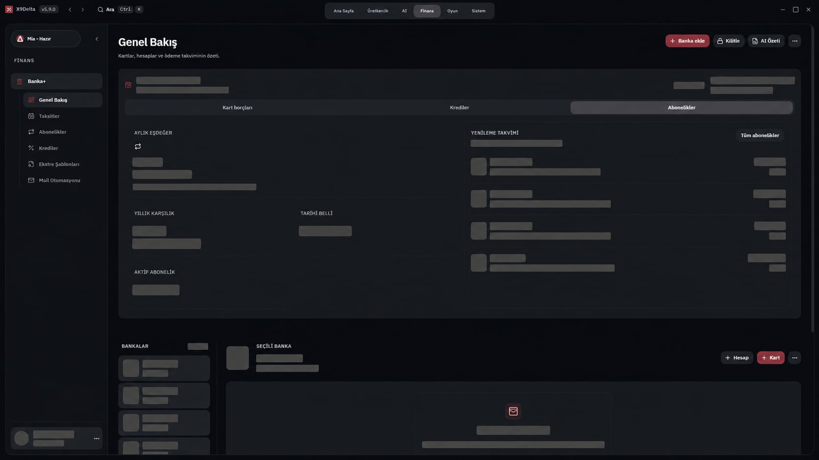Select the Abonelikler summary tab
Screen dimensions: 819x460
tap(681, 108)
